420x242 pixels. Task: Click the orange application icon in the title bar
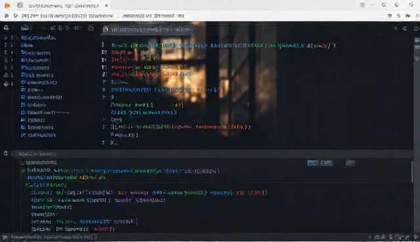click(x=7, y=5)
